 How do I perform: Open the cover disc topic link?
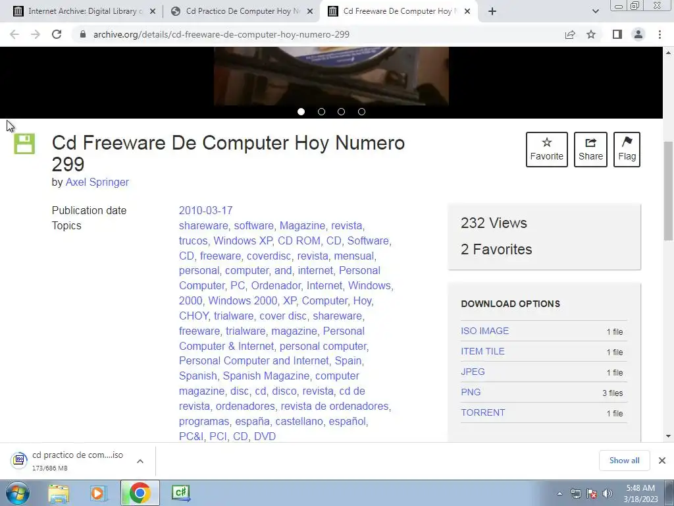pos(283,316)
